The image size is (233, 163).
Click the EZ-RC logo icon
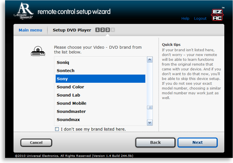point(217,15)
